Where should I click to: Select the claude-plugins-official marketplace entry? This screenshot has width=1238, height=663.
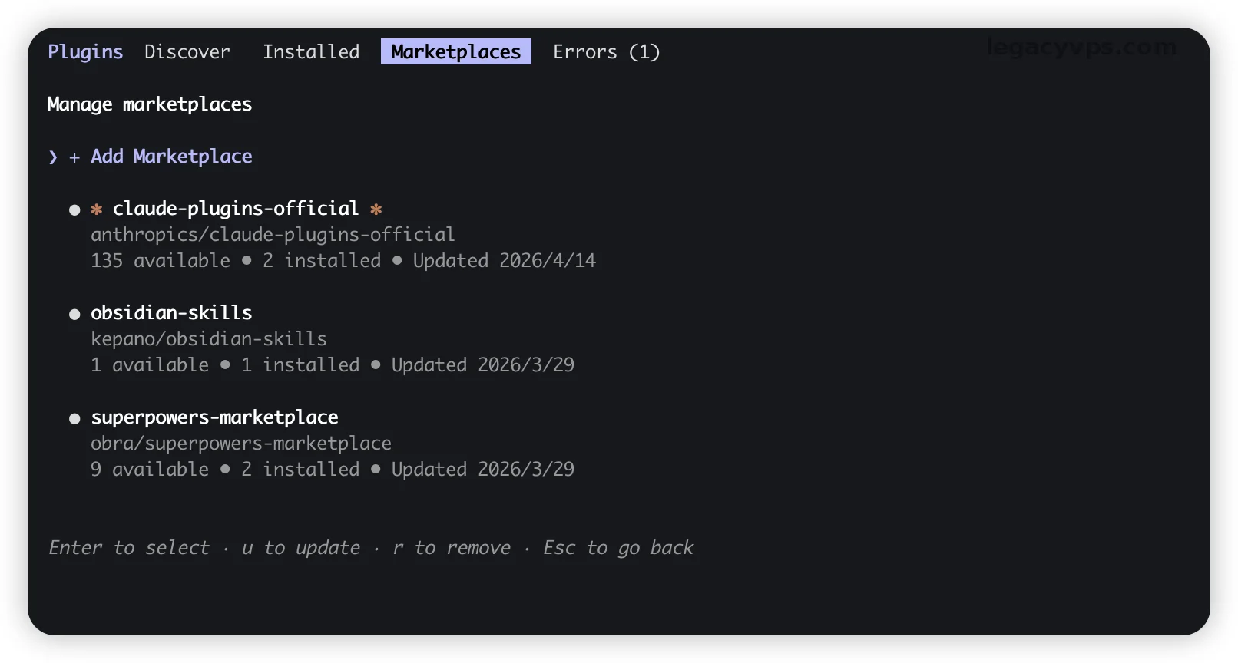[x=236, y=209]
